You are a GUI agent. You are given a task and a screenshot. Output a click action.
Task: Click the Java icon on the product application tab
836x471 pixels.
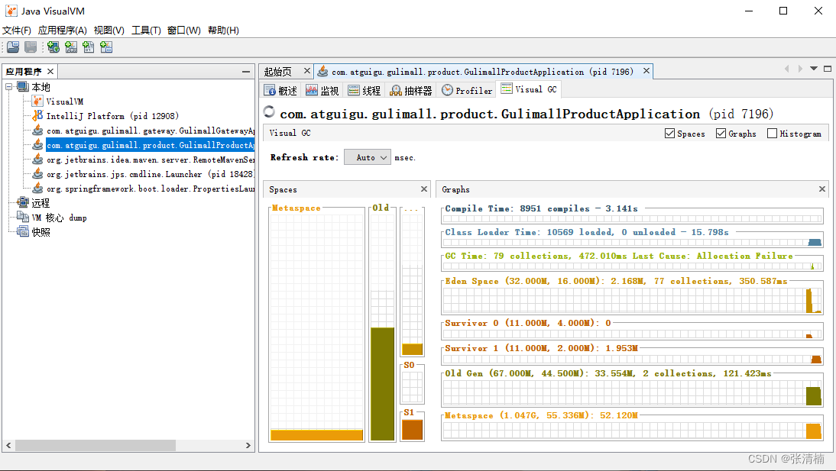click(x=322, y=72)
